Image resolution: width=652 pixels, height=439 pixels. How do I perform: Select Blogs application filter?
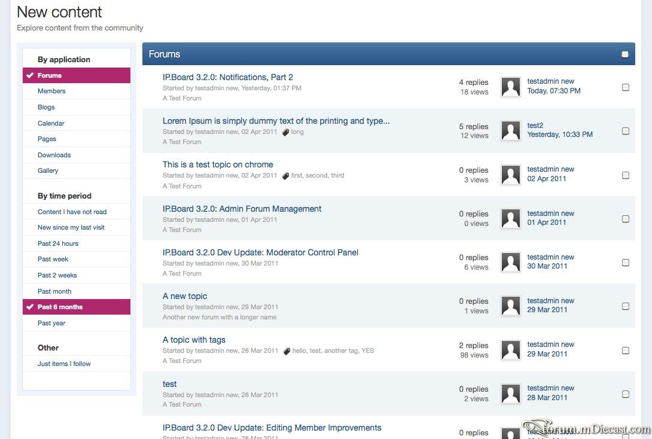(77, 107)
